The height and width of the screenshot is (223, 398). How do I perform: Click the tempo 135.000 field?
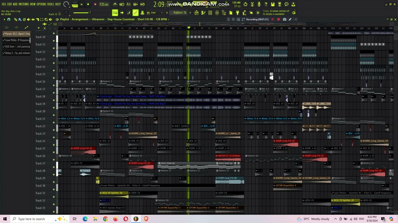[x=104, y=4]
